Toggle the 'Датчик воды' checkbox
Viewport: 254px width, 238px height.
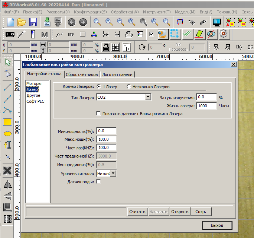click(99, 182)
